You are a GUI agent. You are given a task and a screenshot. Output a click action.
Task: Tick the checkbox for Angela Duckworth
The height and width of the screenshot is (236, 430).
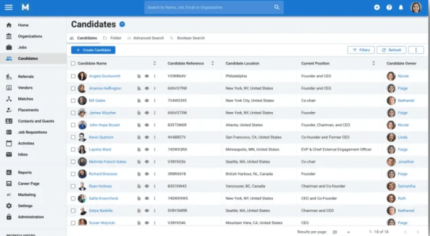(x=73, y=76)
